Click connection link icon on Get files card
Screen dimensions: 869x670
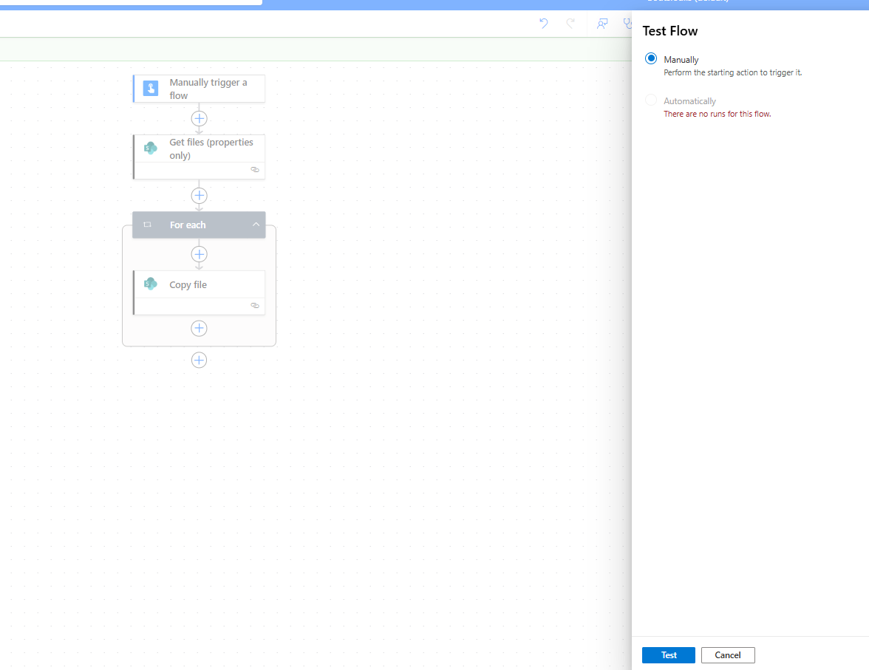point(255,169)
